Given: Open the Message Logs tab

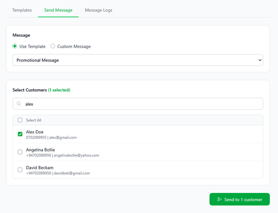Looking at the screenshot, I should click(x=98, y=10).
